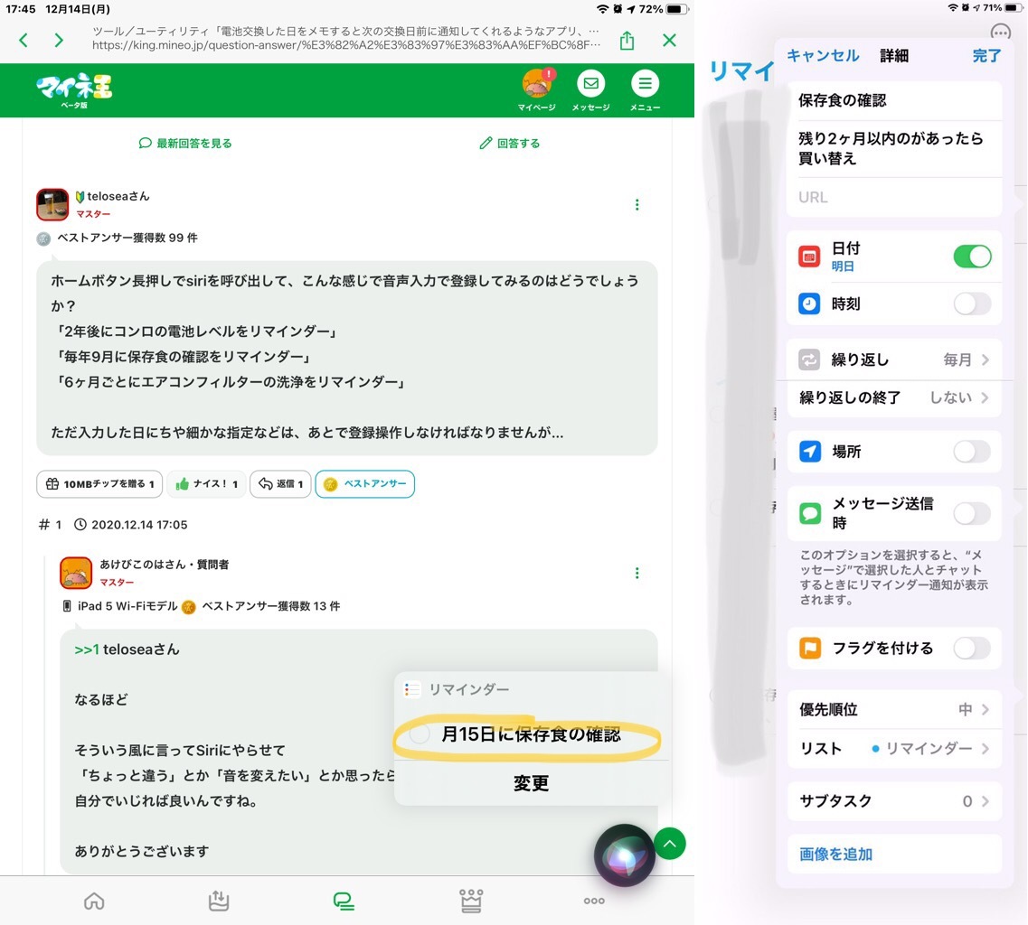Tap the blue location arrow 場所 icon

coord(810,452)
